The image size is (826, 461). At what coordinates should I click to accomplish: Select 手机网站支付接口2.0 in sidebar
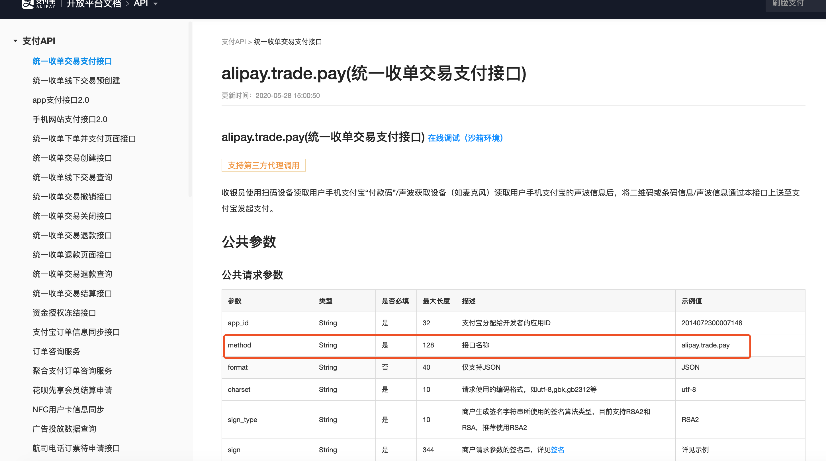point(69,119)
